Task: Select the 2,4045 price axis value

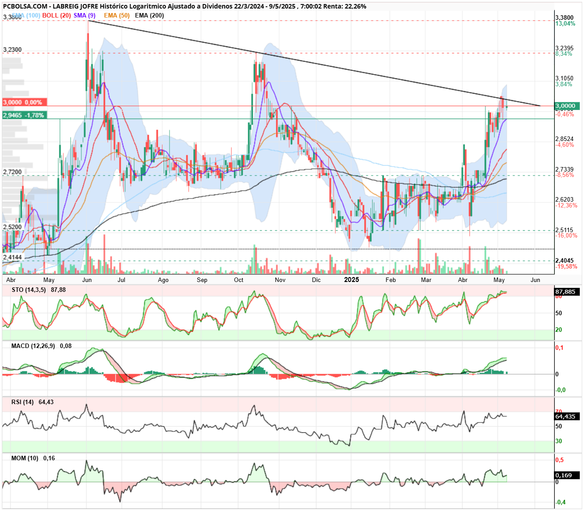Action: (x=565, y=260)
